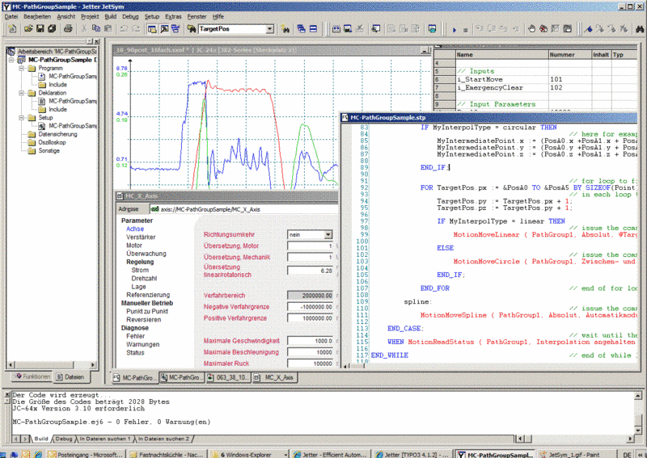This screenshot has height=458, width=647.
Task: Open the Extras menu
Action: pyautogui.click(x=173, y=16)
